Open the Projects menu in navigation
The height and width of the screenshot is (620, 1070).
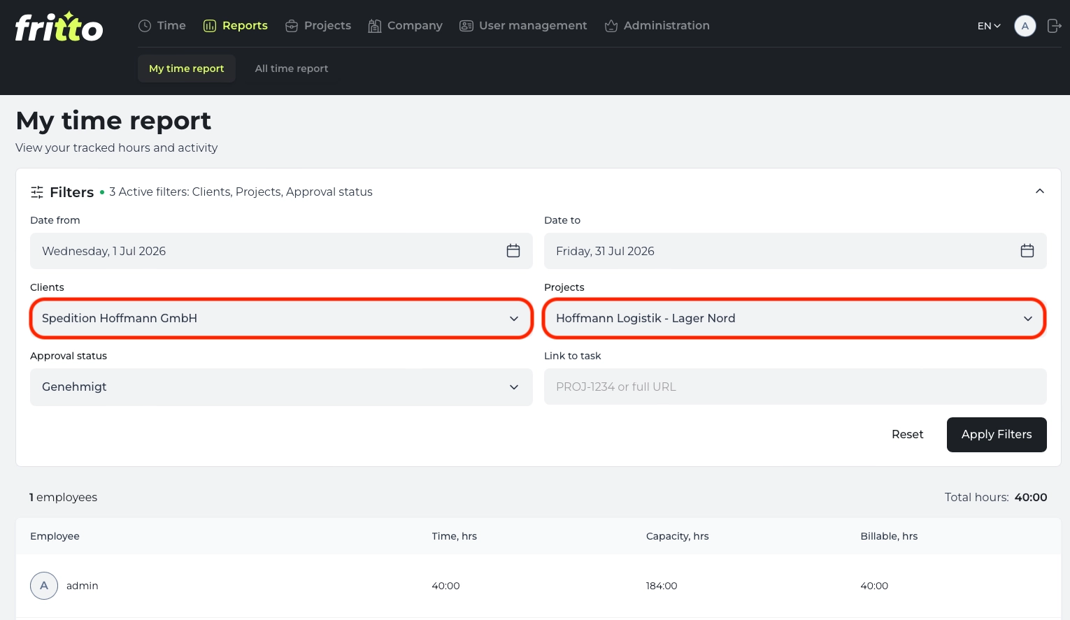pos(318,26)
